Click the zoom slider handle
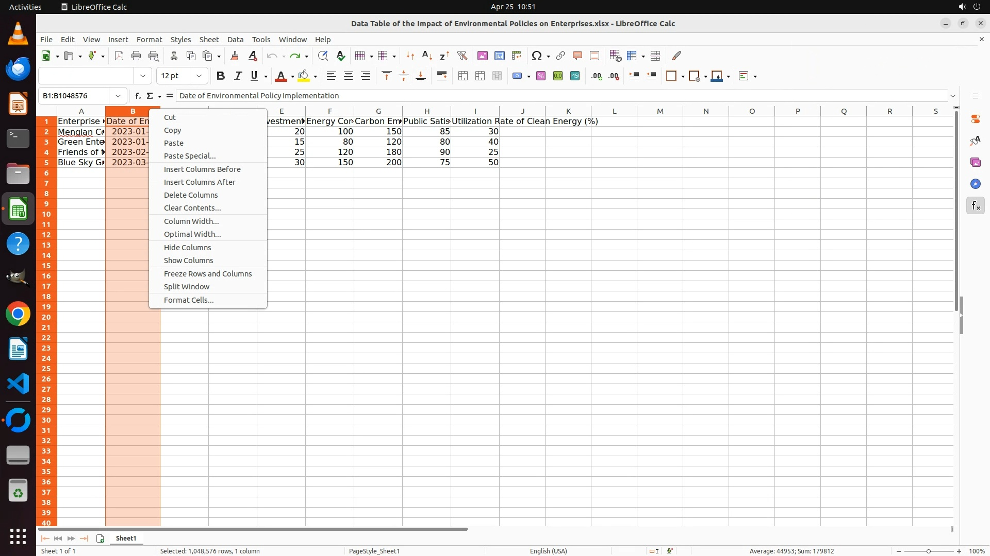 (928, 551)
